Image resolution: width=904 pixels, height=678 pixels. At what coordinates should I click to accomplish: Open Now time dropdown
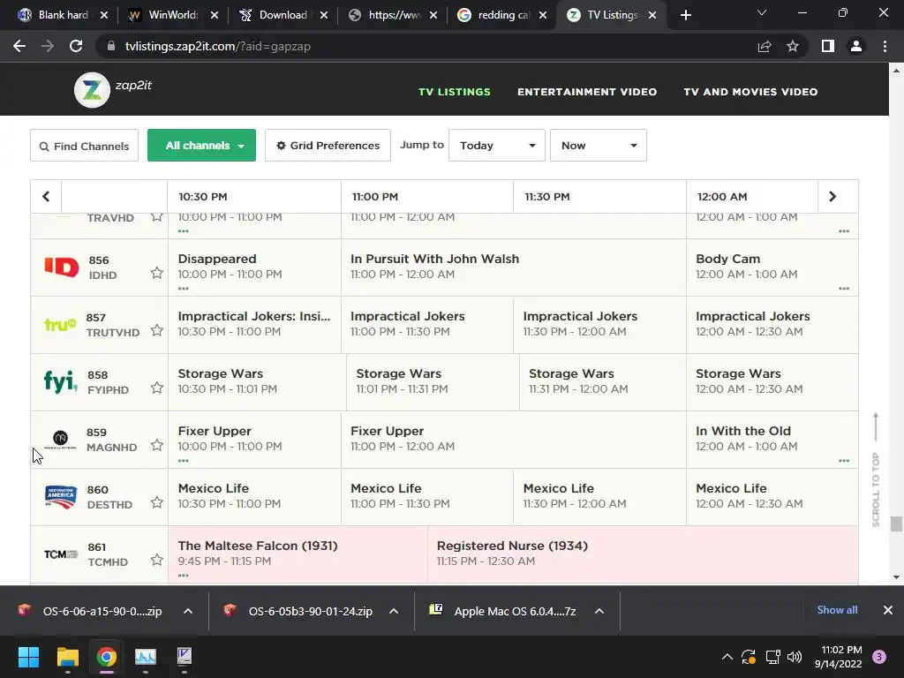pyautogui.click(x=598, y=146)
